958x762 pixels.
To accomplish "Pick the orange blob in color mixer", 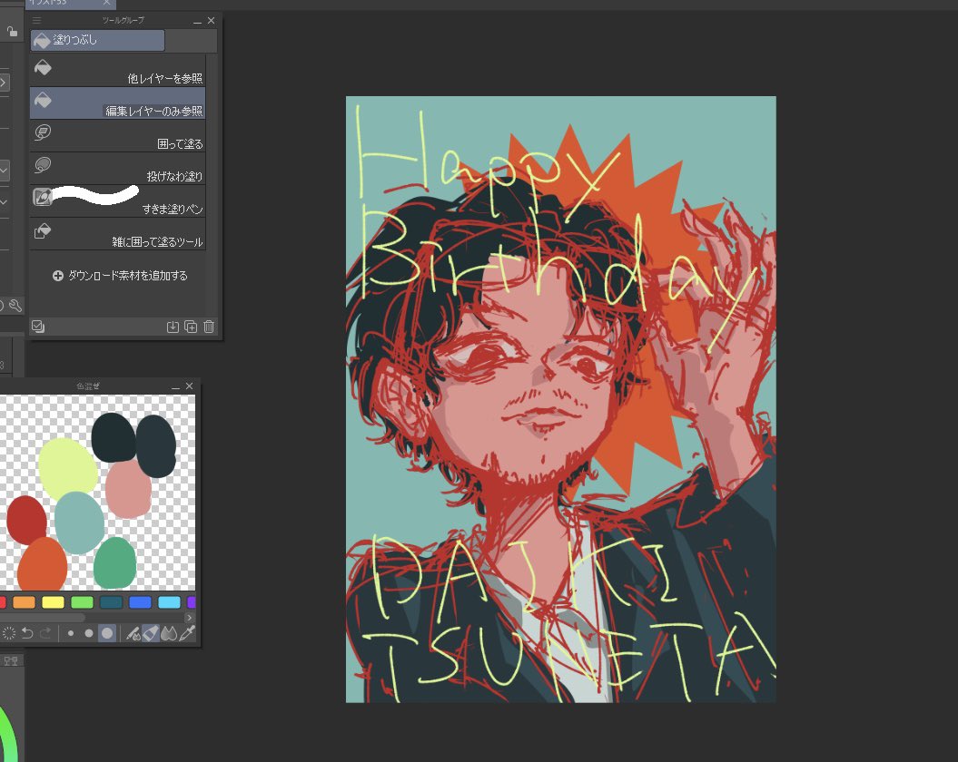I will point(42,564).
